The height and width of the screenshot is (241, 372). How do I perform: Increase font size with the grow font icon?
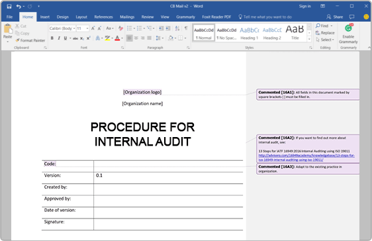[x=93, y=28]
